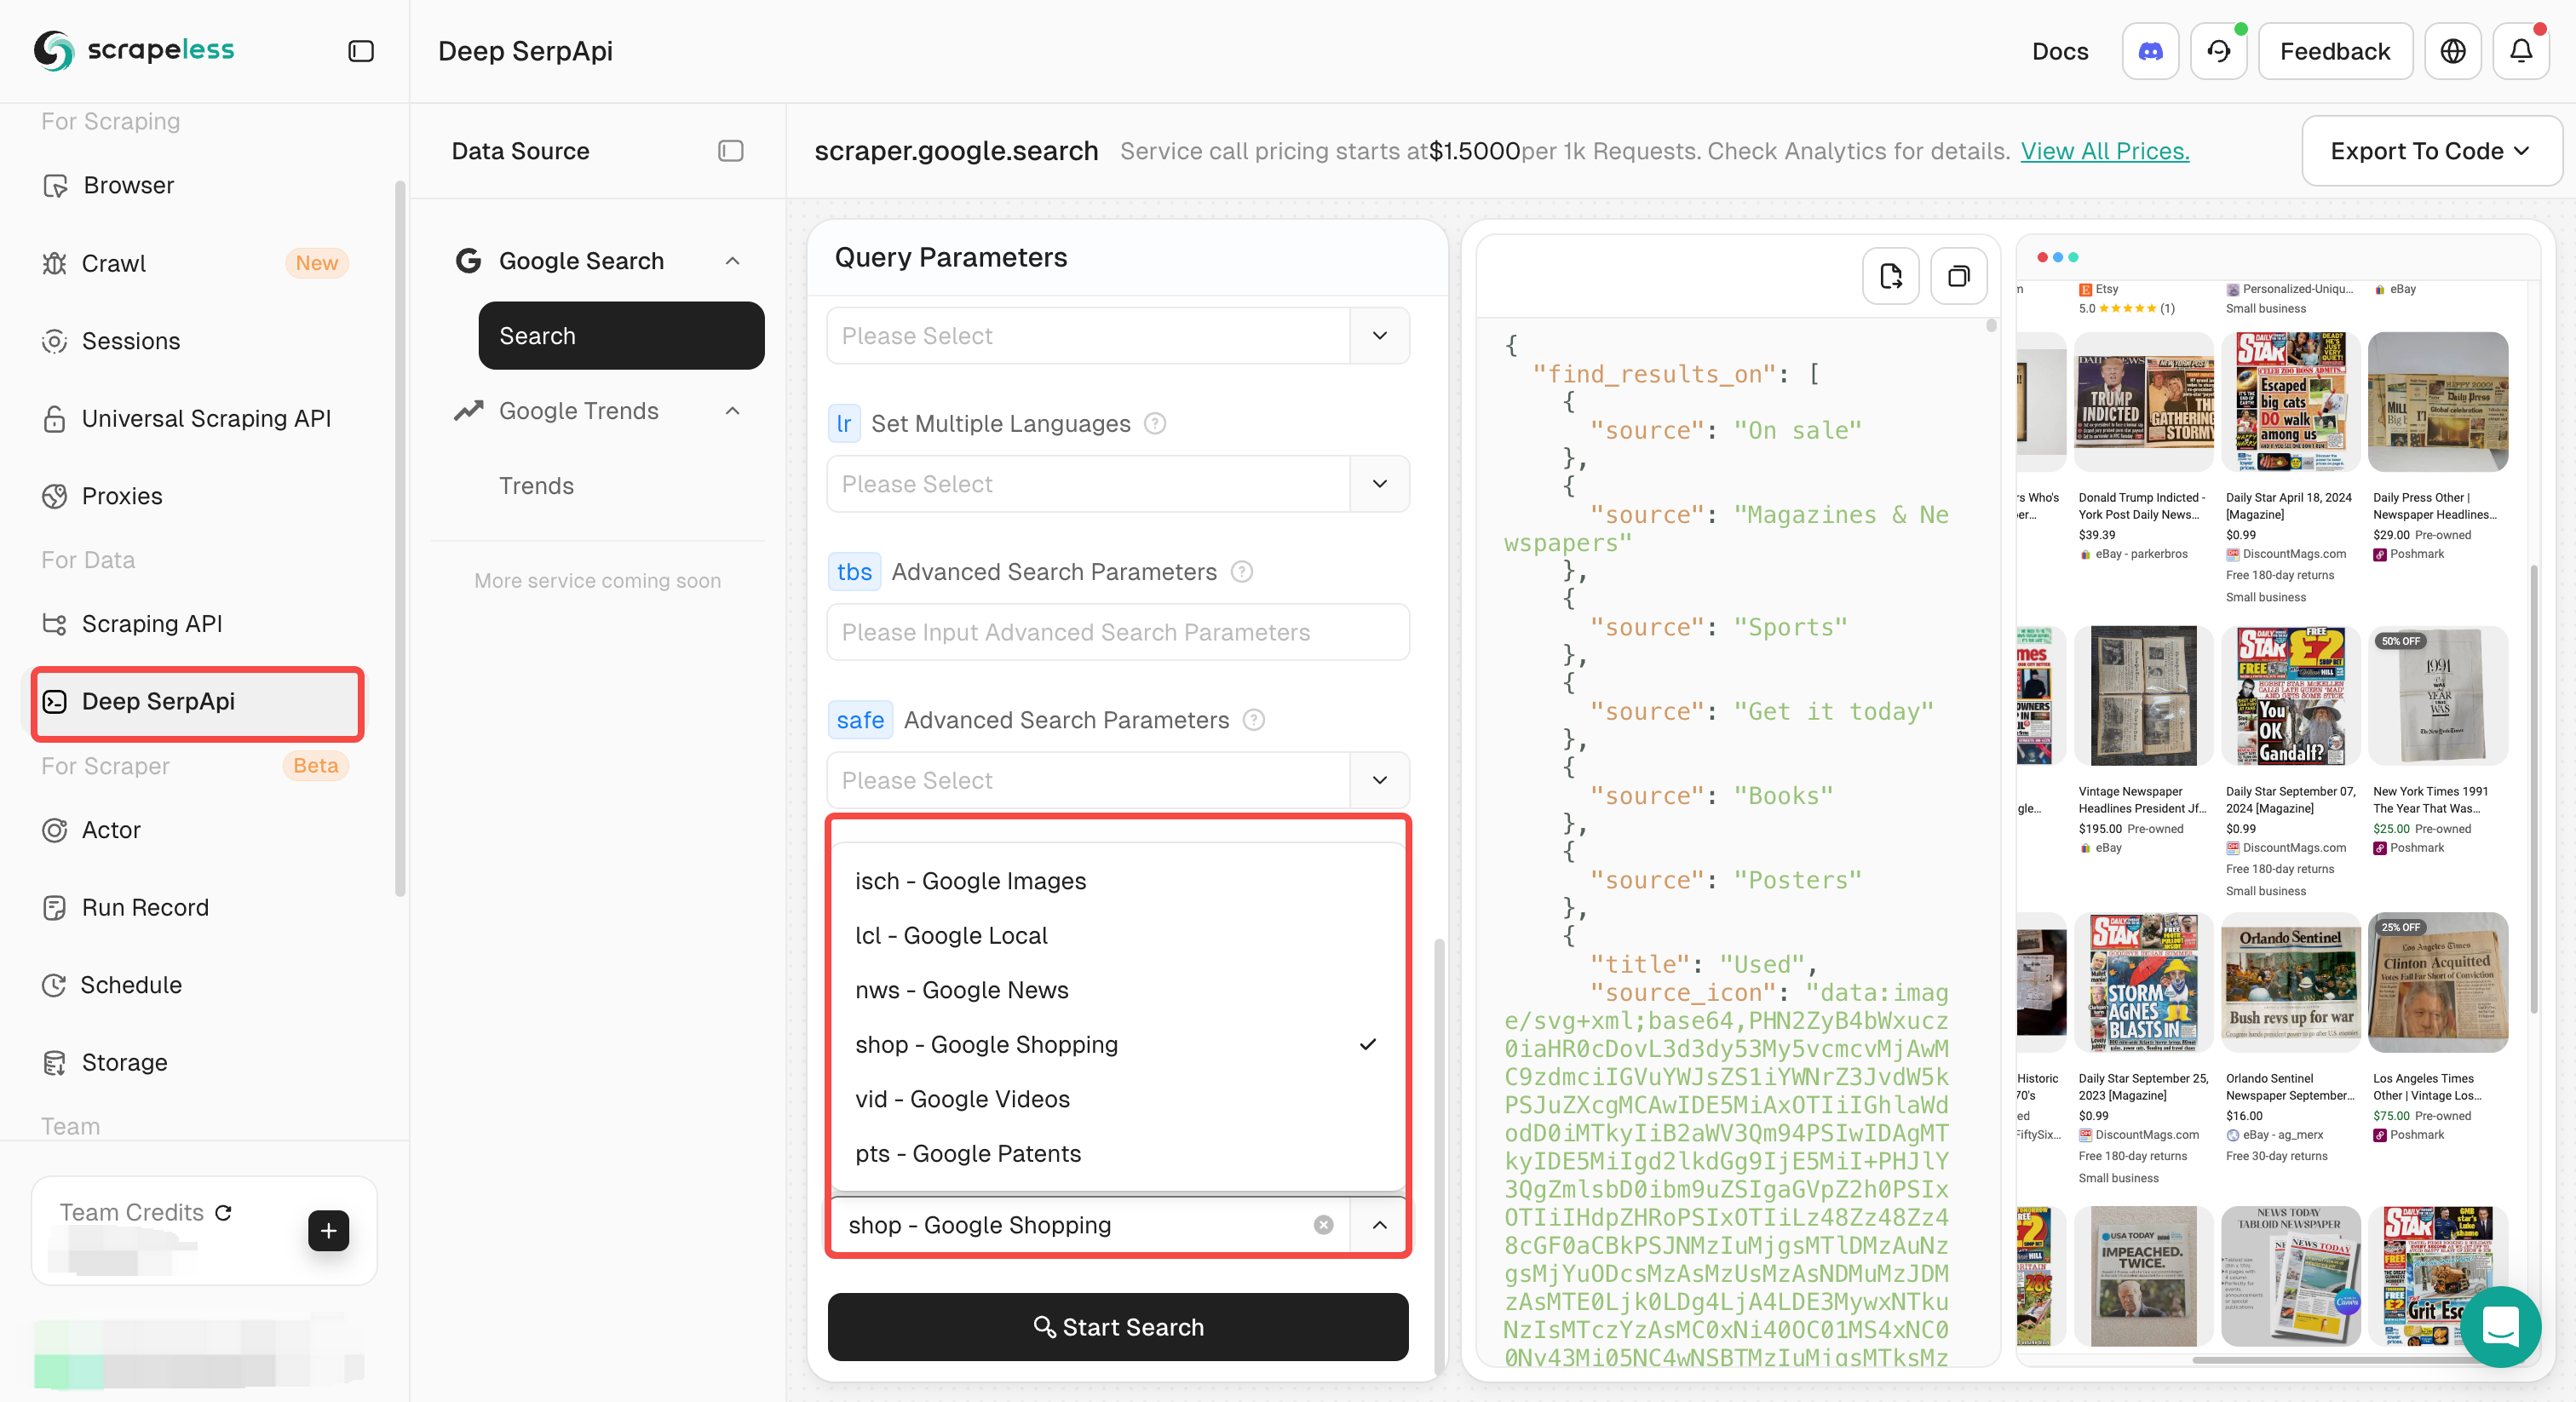Choose vid - Google Videos option

[x=1118, y=1099]
